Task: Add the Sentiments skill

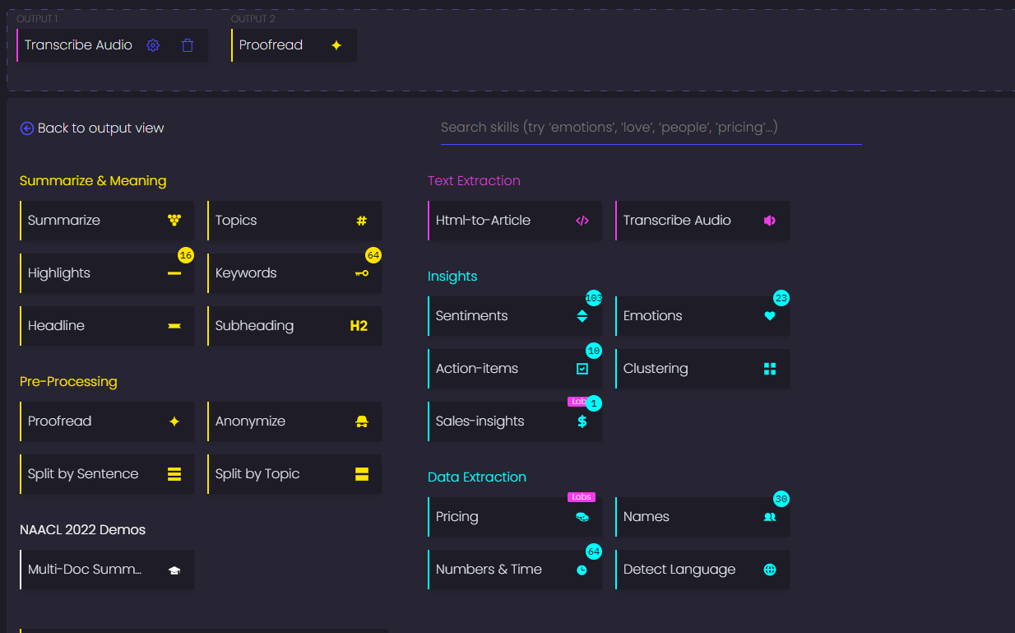Action: (515, 316)
